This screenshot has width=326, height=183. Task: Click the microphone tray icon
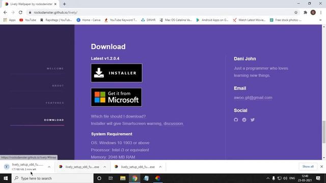(x=274, y=178)
